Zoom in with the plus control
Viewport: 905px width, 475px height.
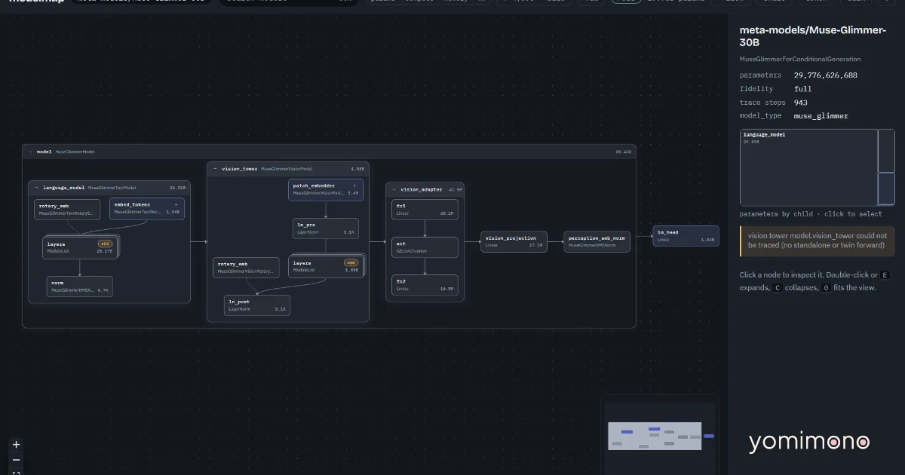click(17, 445)
